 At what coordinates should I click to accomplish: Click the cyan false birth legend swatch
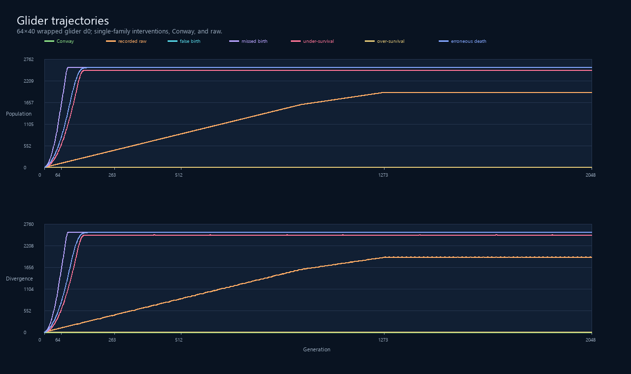[173, 41]
